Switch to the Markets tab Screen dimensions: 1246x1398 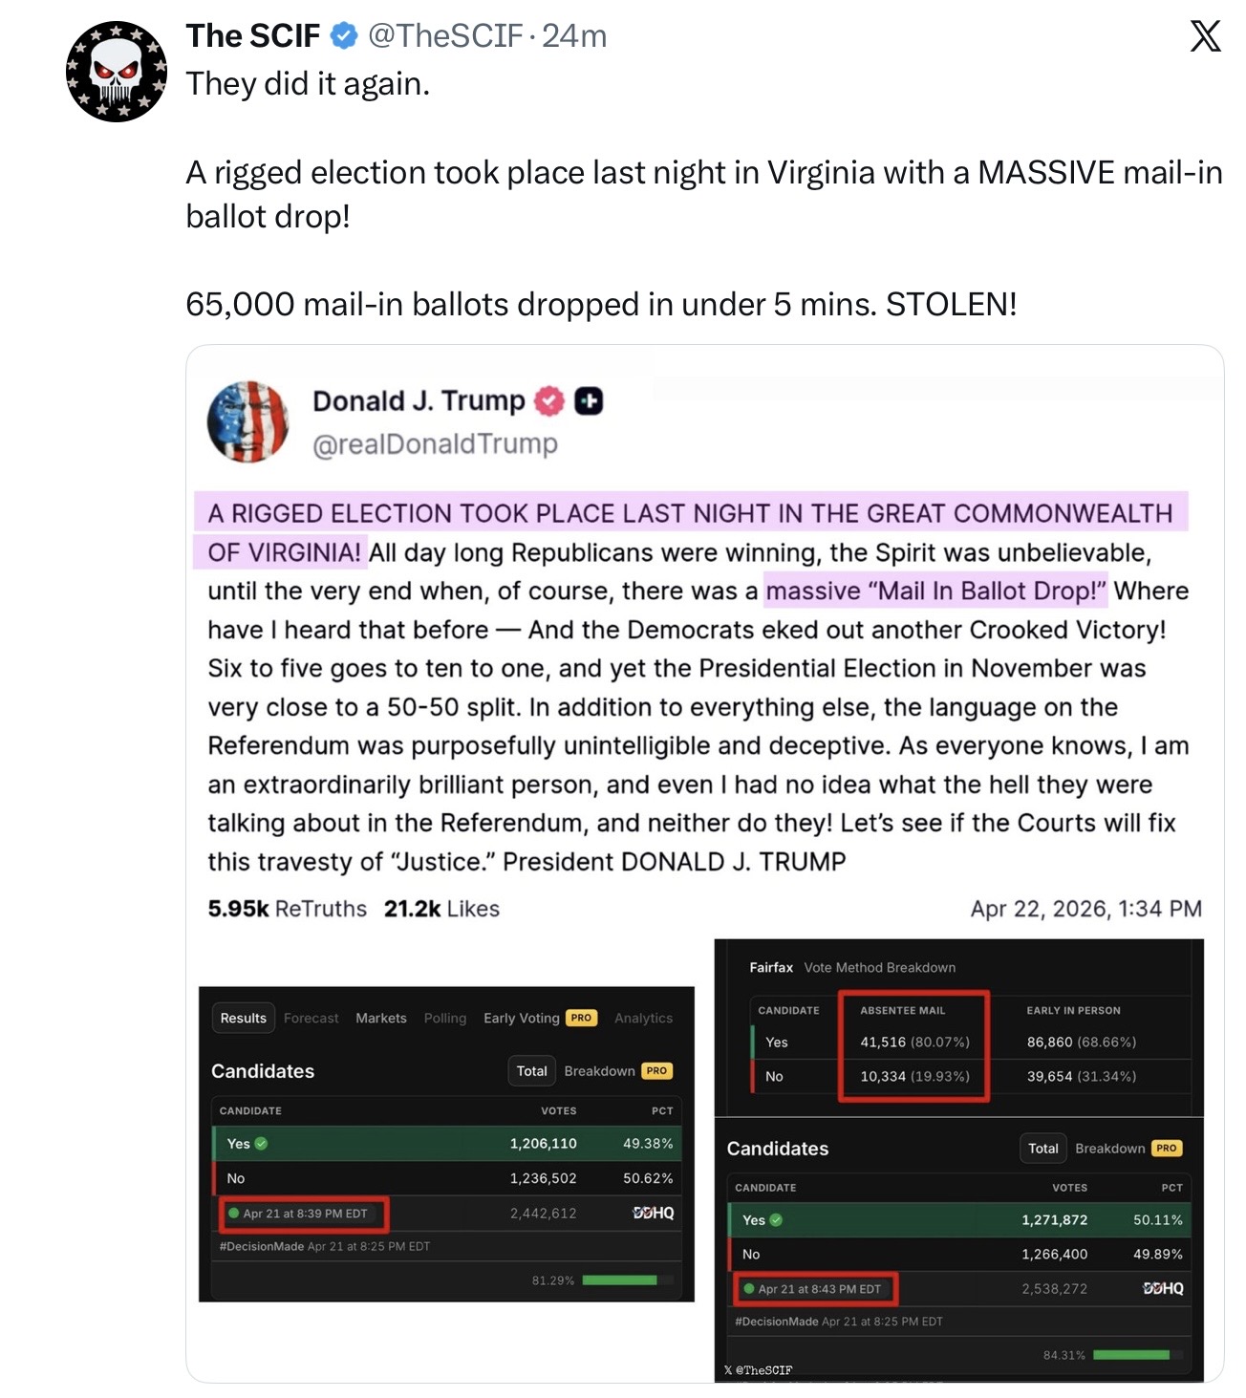381,1018
